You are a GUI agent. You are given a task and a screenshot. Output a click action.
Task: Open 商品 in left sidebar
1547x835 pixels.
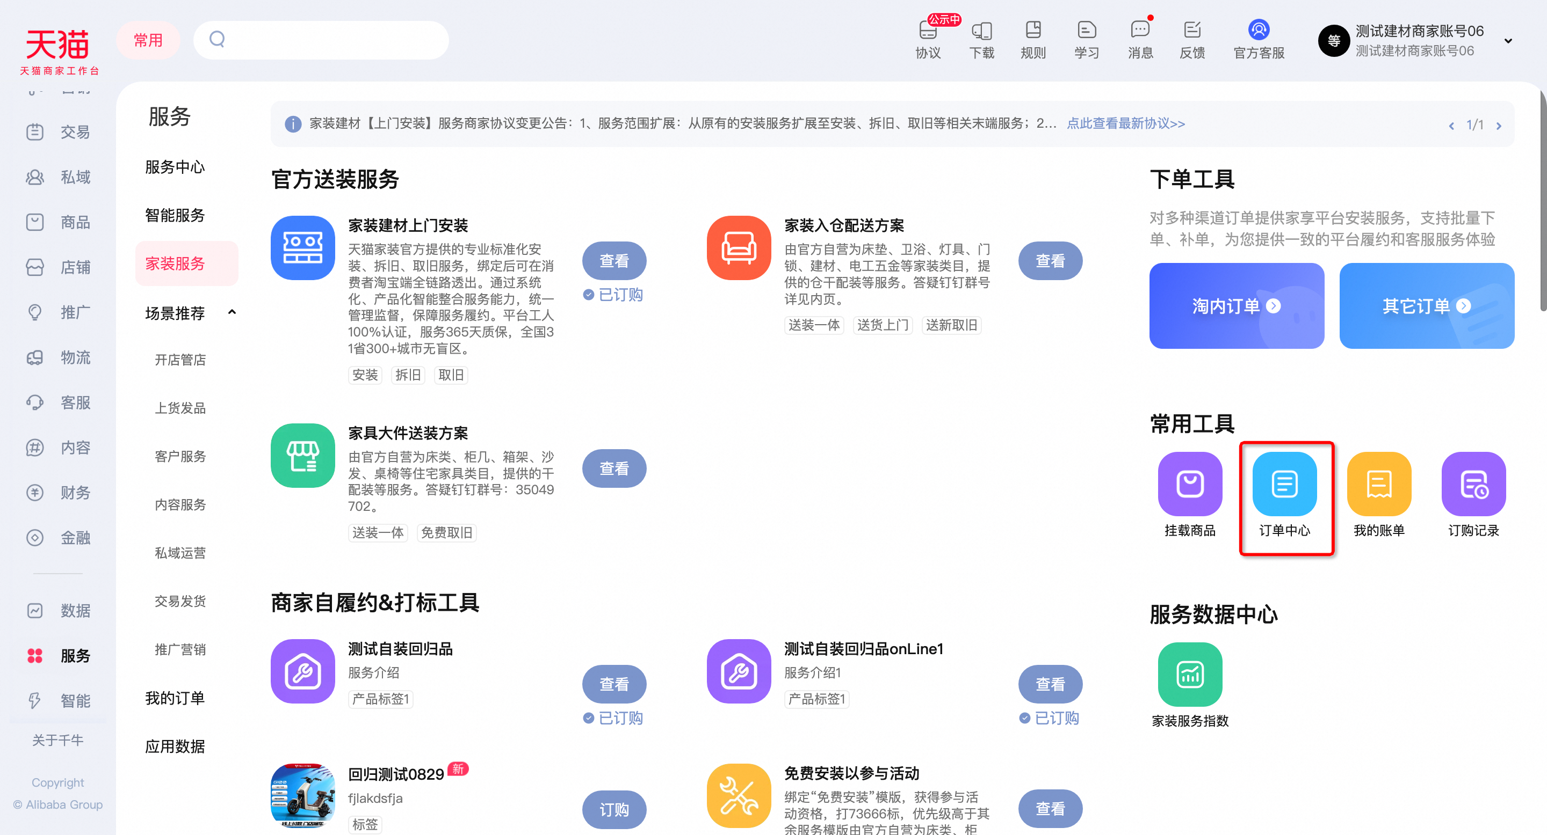pos(58,222)
